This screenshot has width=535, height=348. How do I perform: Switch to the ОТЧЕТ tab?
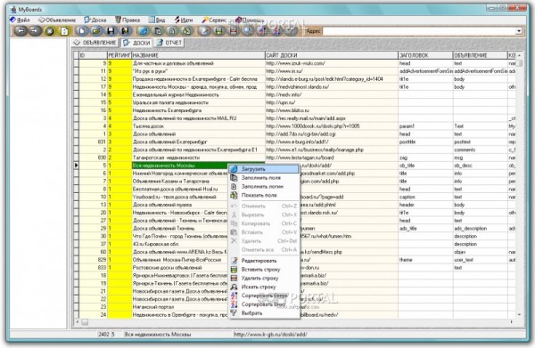[169, 43]
